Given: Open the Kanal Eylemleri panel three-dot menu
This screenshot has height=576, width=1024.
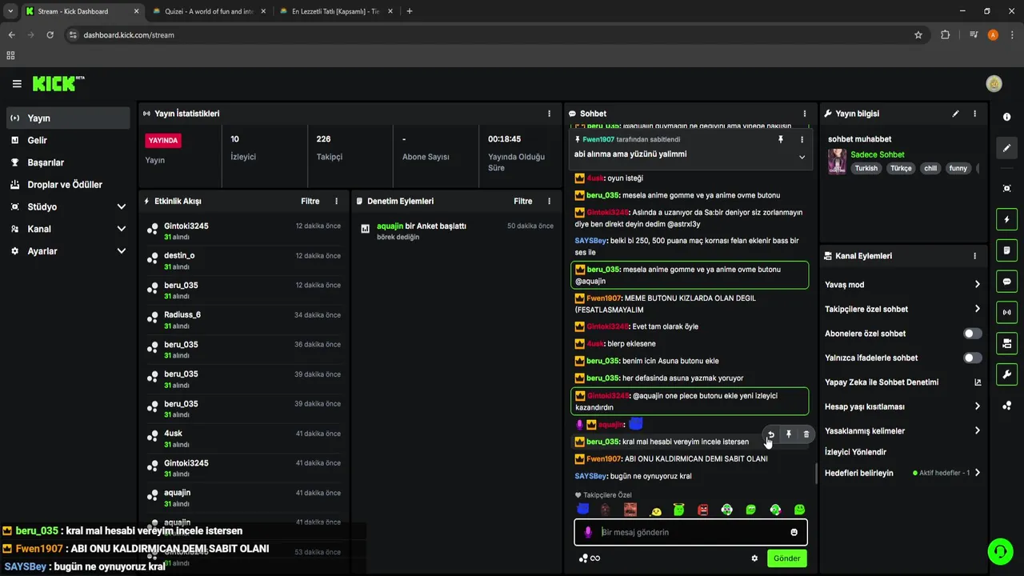Looking at the screenshot, I should pos(974,256).
